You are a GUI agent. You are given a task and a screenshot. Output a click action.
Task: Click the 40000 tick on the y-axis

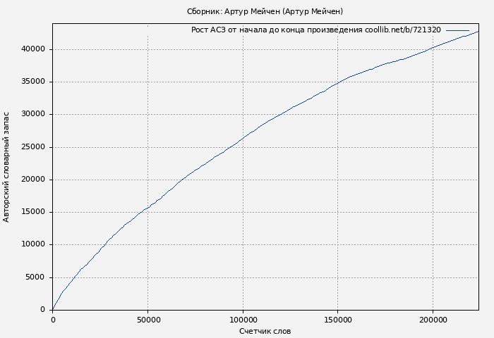click(33, 49)
